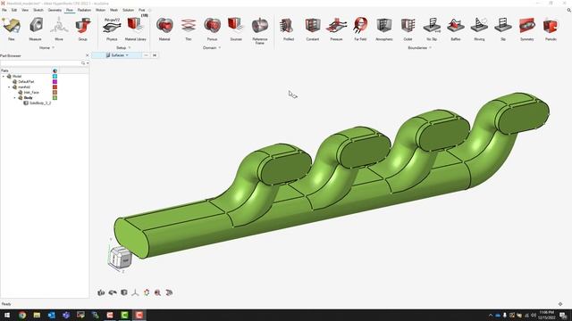This screenshot has height=321, width=572.
Task: Select the Inlet_Face tree item
Action: pyautogui.click(x=31, y=93)
